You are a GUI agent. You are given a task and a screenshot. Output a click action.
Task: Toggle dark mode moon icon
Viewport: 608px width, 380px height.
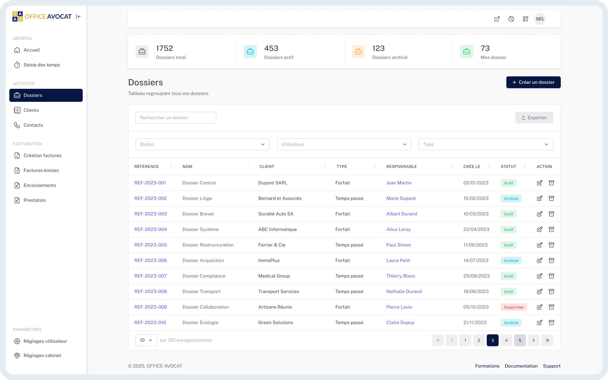pos(511,19)
